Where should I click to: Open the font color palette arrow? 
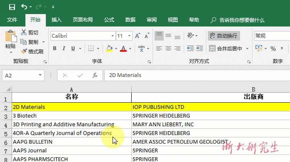pos(130,49)
